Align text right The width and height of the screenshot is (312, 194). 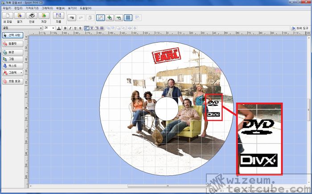coord(97,28)
